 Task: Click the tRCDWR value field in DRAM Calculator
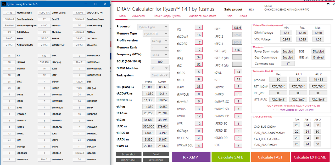(199, 35)
